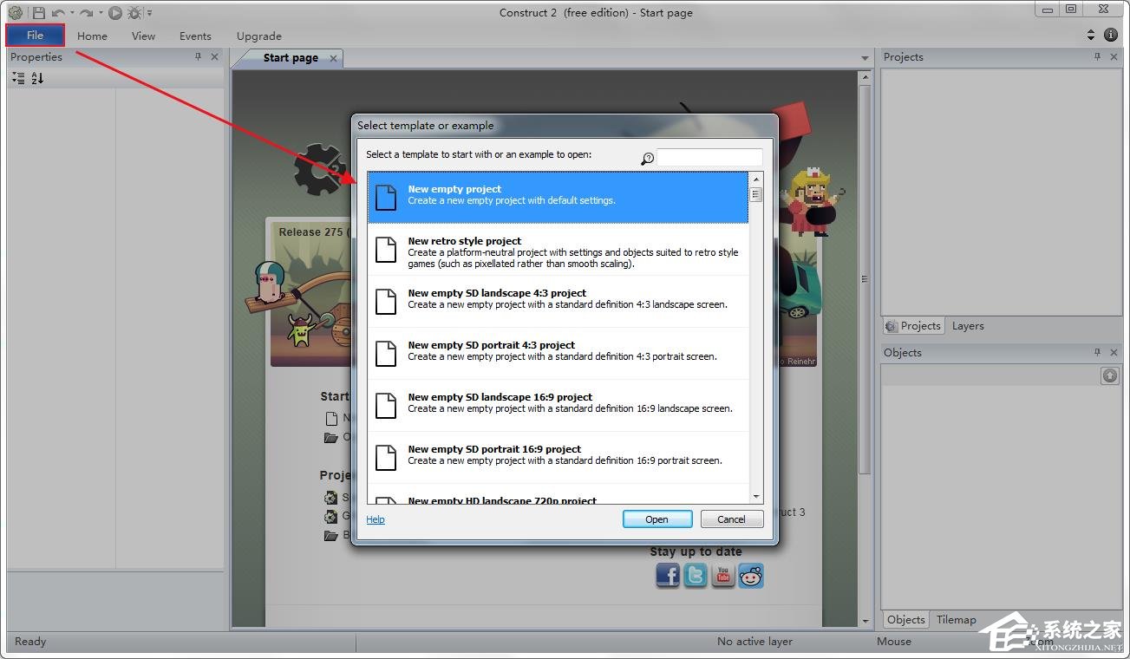Viewport: 1130px width, 659px height.
Task: Click the Save icon in quick access toolbar
Action: point(38,13)
